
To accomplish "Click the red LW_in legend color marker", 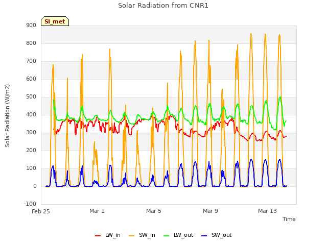I will 98,236.
